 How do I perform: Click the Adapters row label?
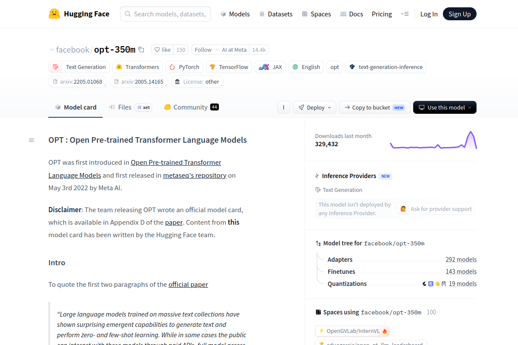click(340, 260)
